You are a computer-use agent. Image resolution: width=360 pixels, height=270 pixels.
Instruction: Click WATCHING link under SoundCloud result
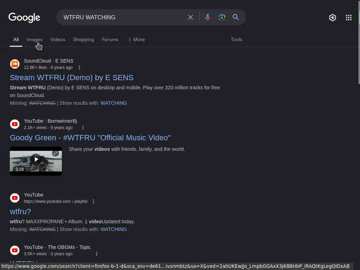114,103
